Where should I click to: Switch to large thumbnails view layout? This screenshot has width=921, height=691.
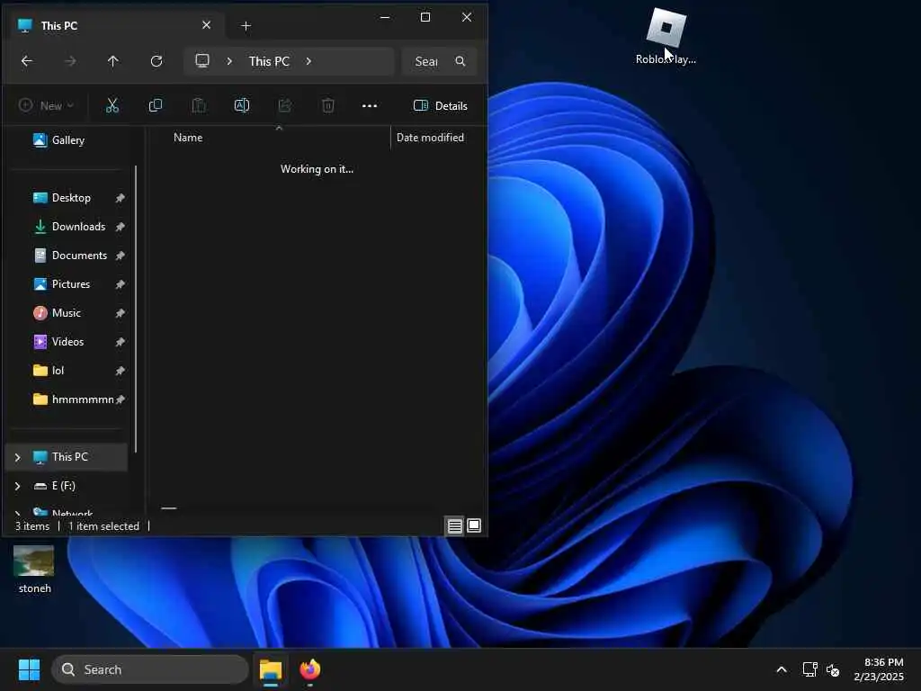pos(474,525)
